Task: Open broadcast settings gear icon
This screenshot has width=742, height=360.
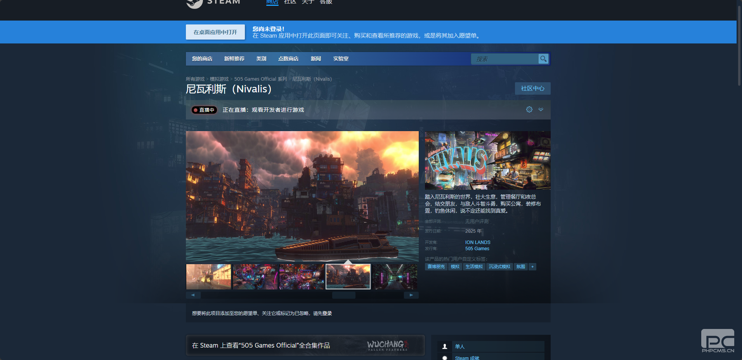Action: tap(529, 109)
